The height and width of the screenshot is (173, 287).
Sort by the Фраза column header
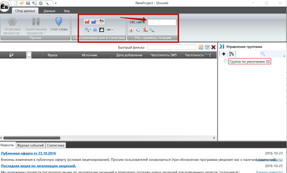coord(52,55)
